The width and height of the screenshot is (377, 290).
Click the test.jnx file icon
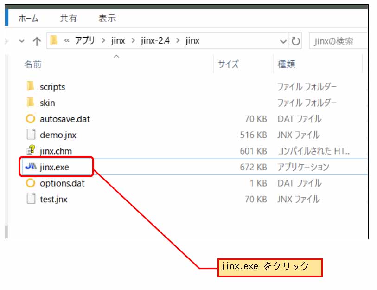[31, 199]
